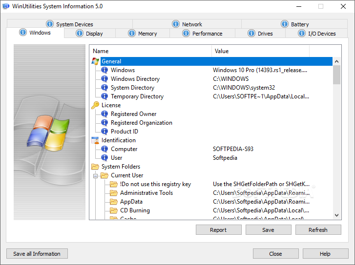
Task: Select the General tree row
Action: pyautogui.click(x=216, y=61)
